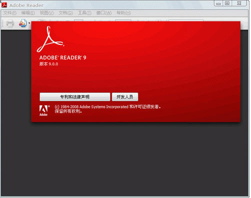Click the ADOBE READER 9 title text

point(62,58)
